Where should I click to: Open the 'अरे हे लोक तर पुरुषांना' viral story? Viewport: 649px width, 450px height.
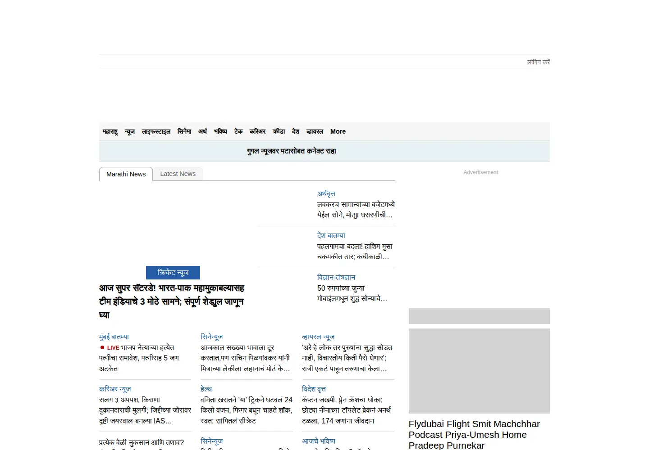point(347,358)
